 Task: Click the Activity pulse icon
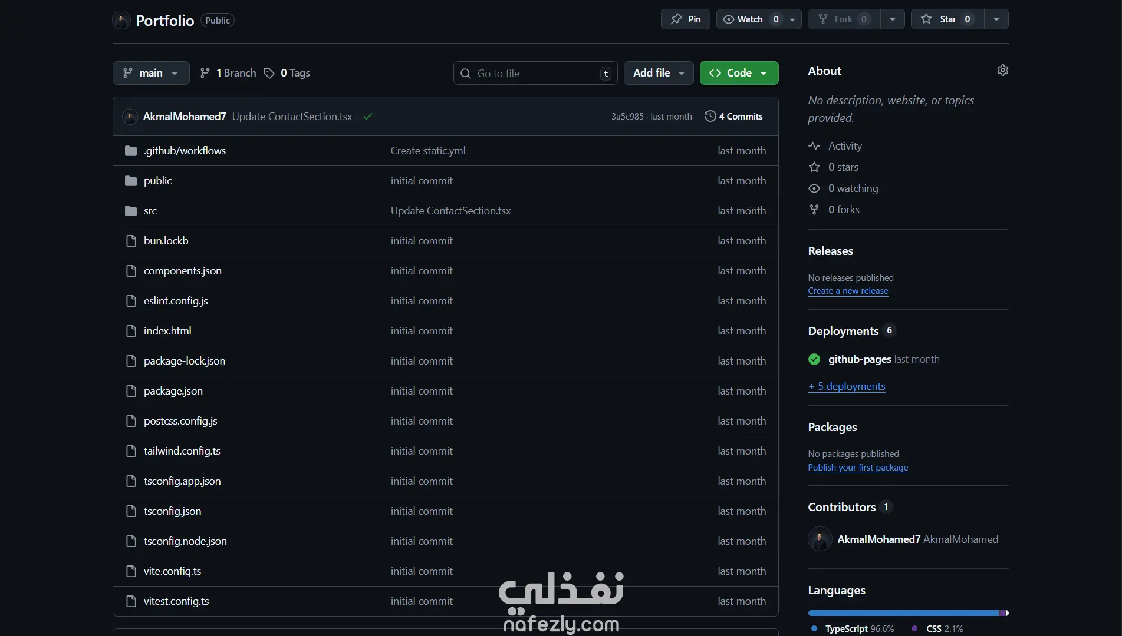[x=814, y=146]
